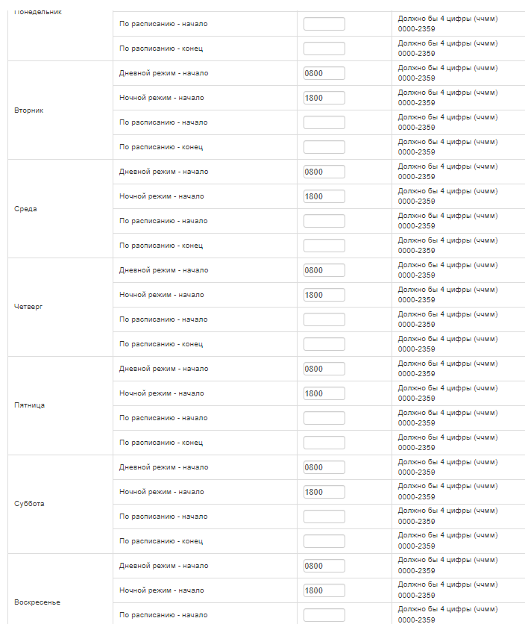Click Monday's 'По расписанию - начало' input field

(324, 24)
